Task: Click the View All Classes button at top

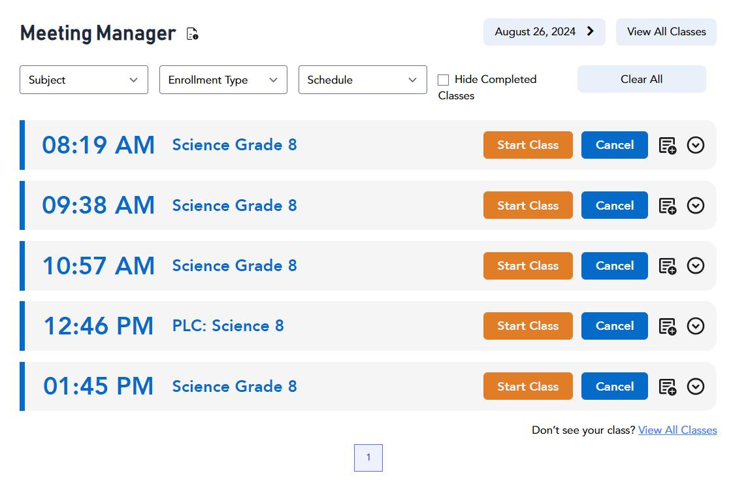Action: point(666,32)
